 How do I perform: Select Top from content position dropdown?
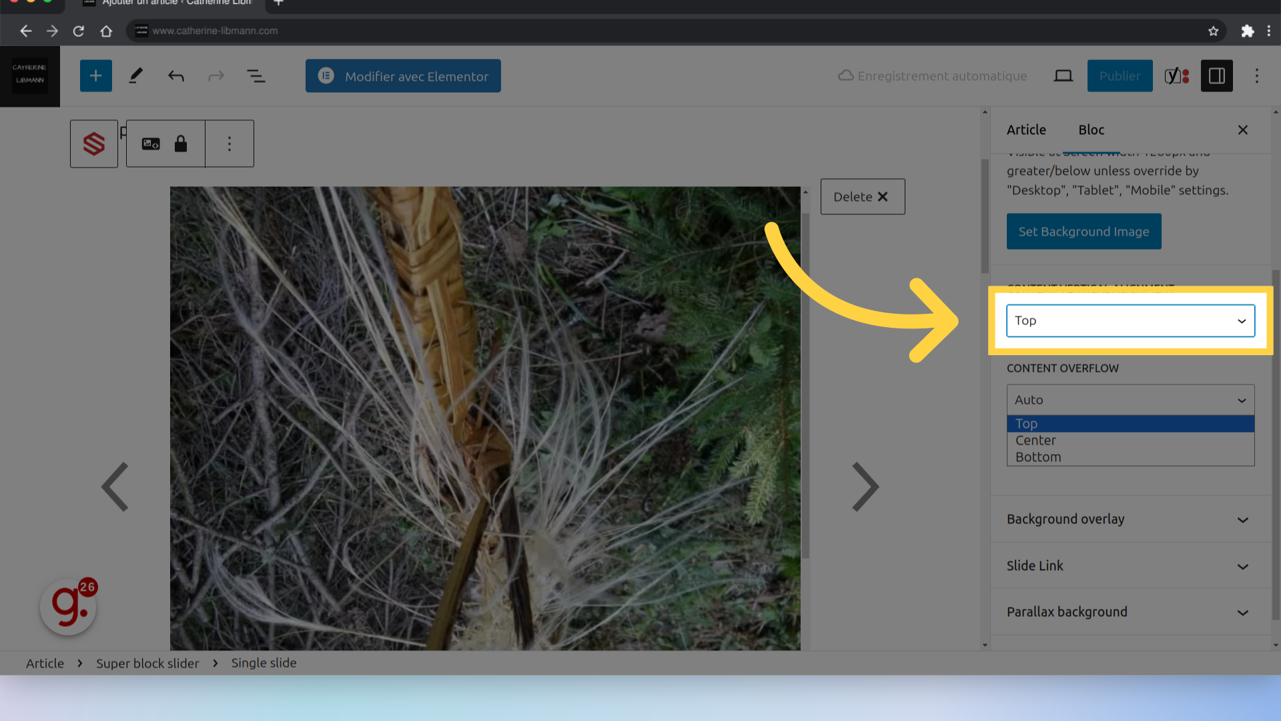[1131, 423]
